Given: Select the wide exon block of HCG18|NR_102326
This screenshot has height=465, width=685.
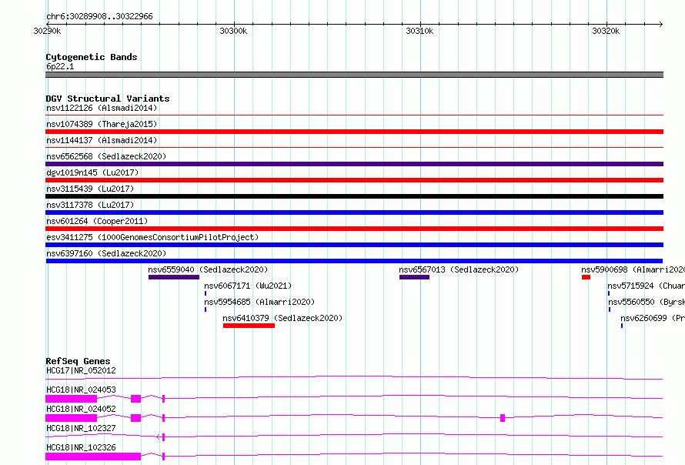Looking at the screenshot, I should (93, 457).
